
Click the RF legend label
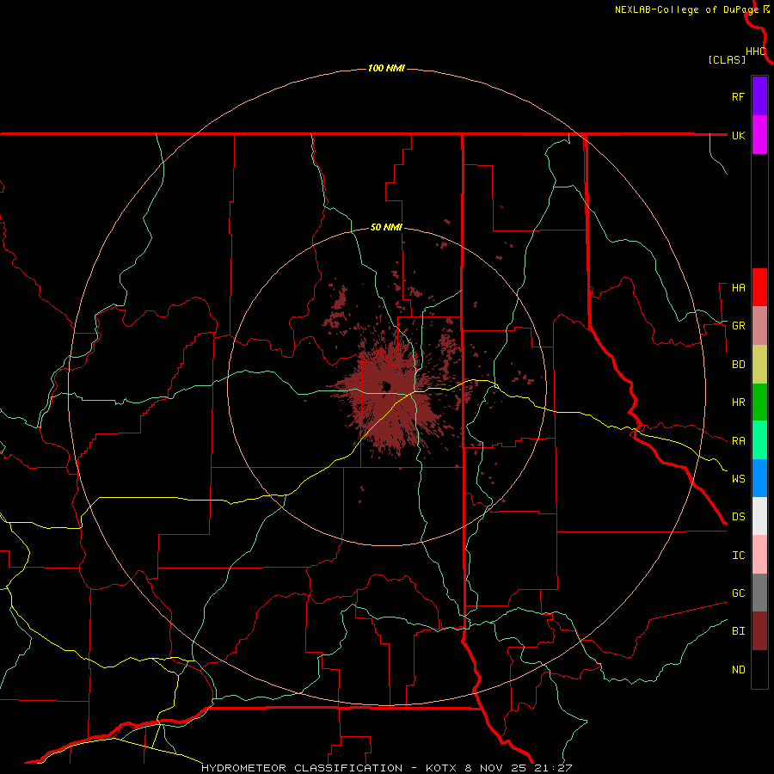coord(738,96)
